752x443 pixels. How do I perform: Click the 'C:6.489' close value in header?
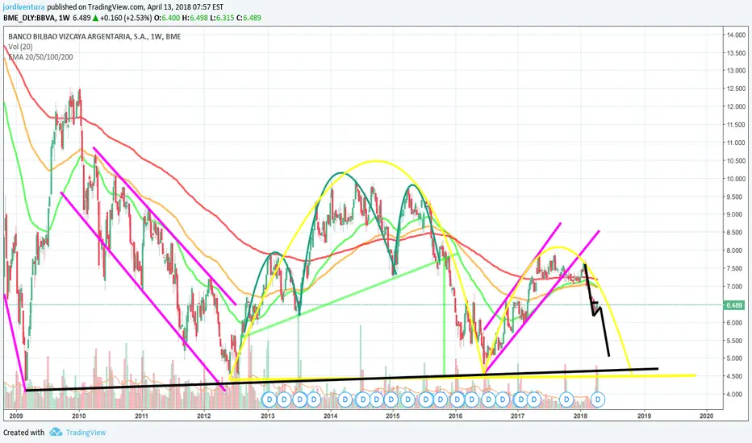coord(249,18)
